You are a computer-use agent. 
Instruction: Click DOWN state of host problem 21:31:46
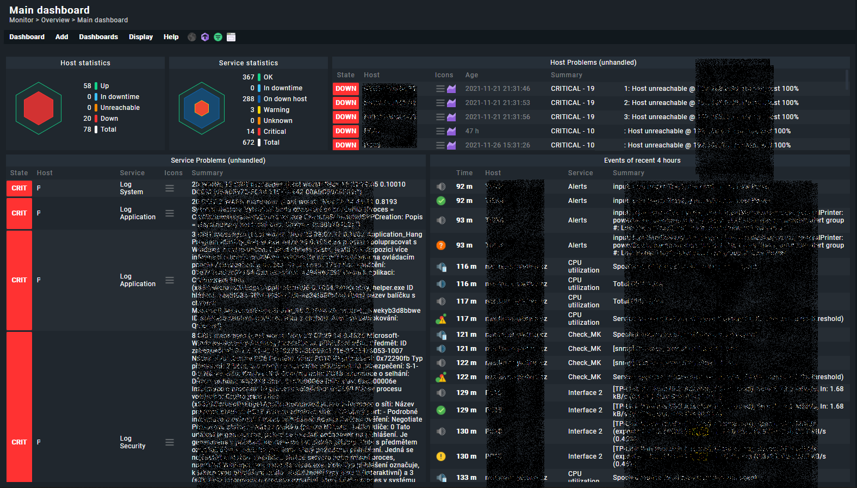click(x=346, y=89)
